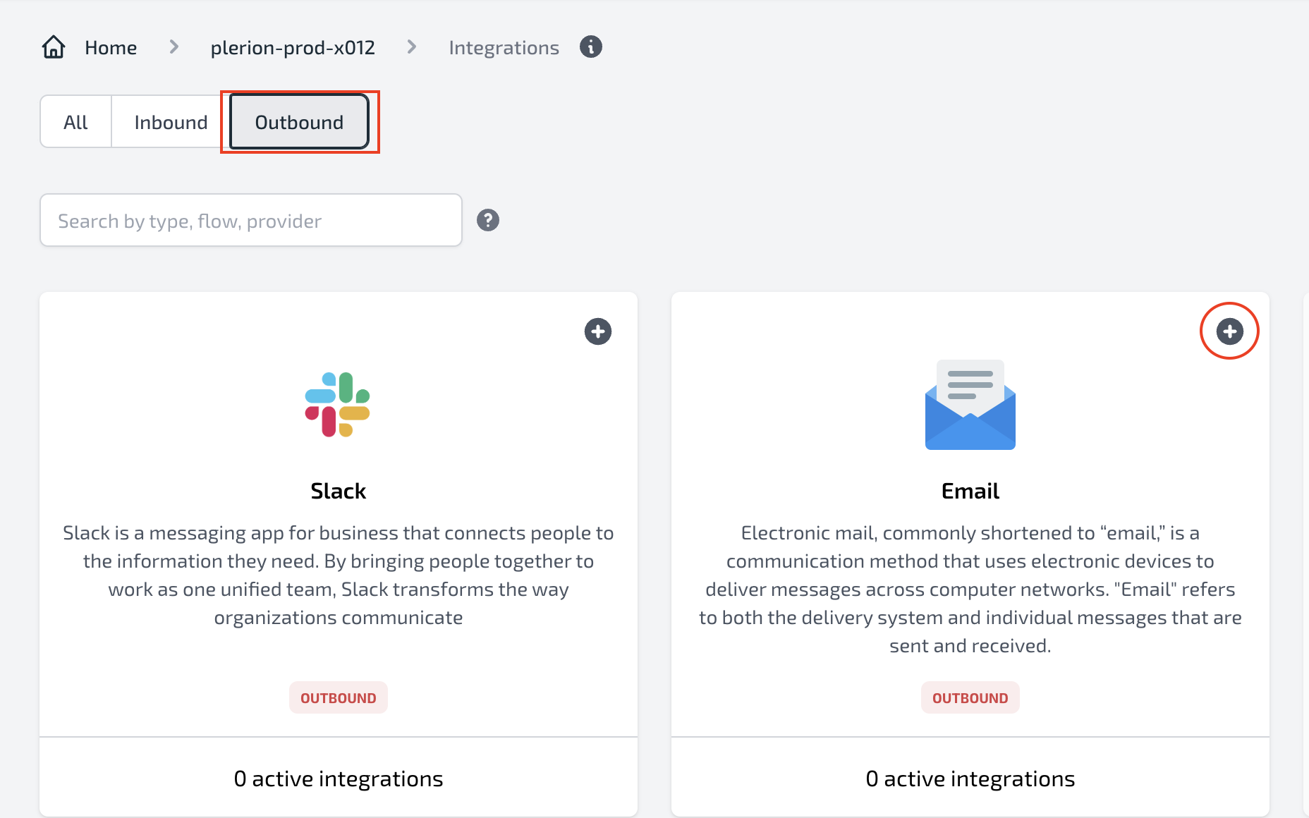Click Email card's 0 active integrations footer

(x=970, y=779)
